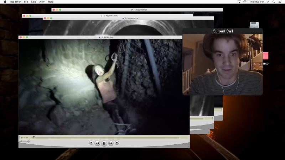Click the Alexis .mov title bar text
The image size is (285, 160).
(x=107, y=37)
